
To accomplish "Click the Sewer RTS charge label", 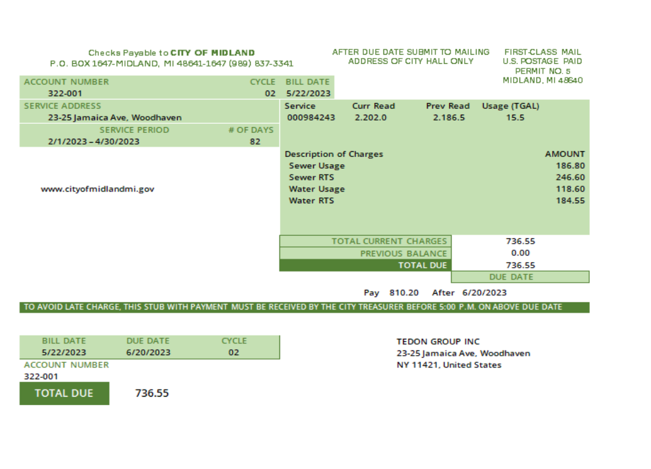I will click(x=311, y=177).
